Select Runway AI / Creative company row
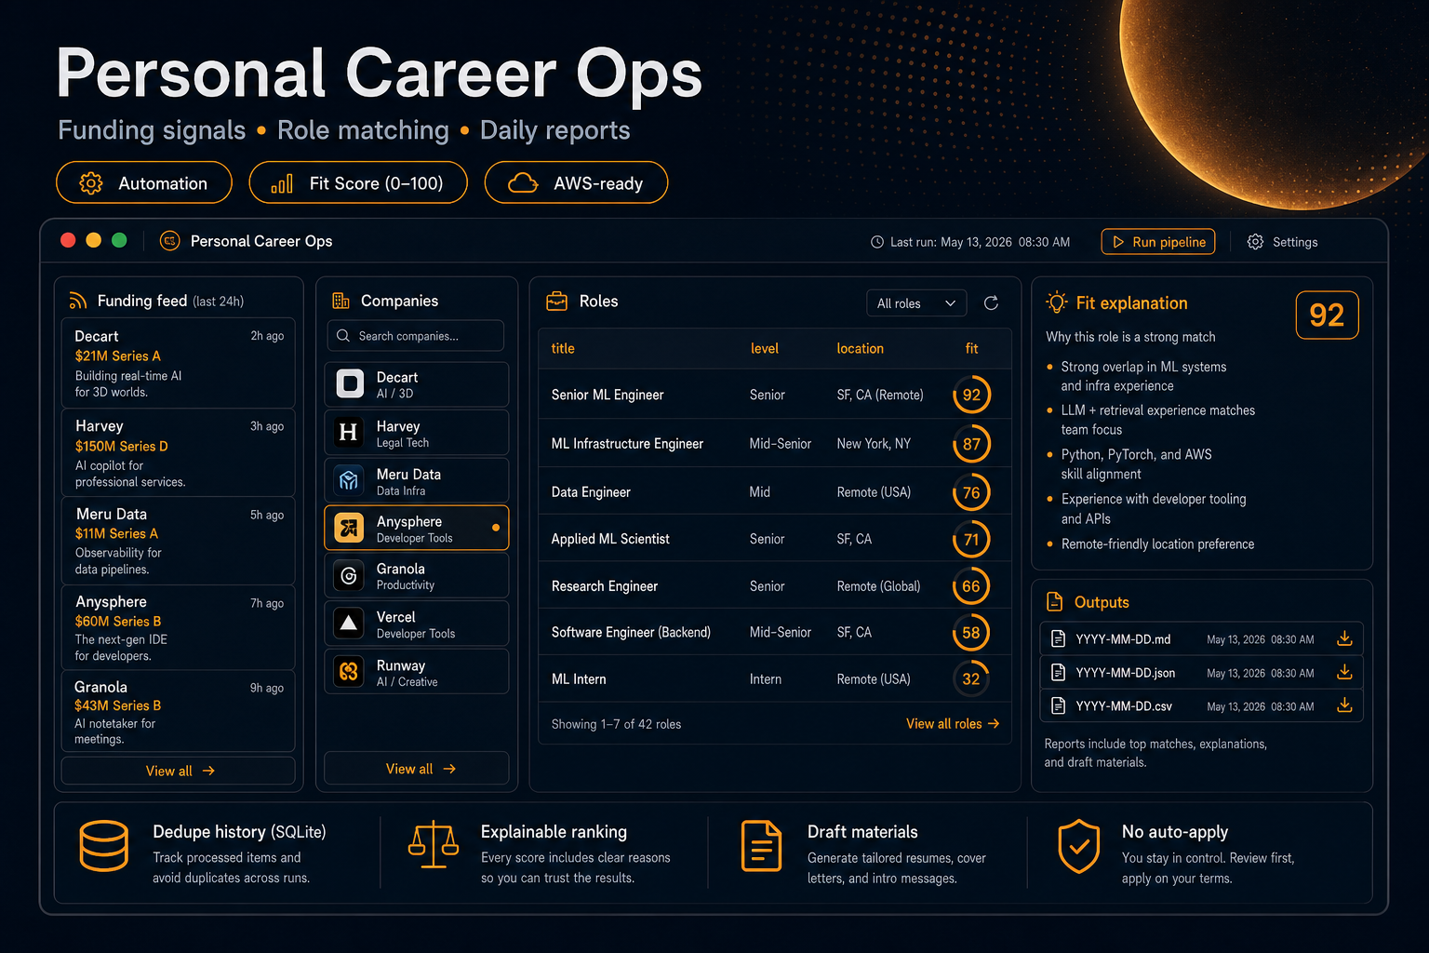 tap(416, 671)
